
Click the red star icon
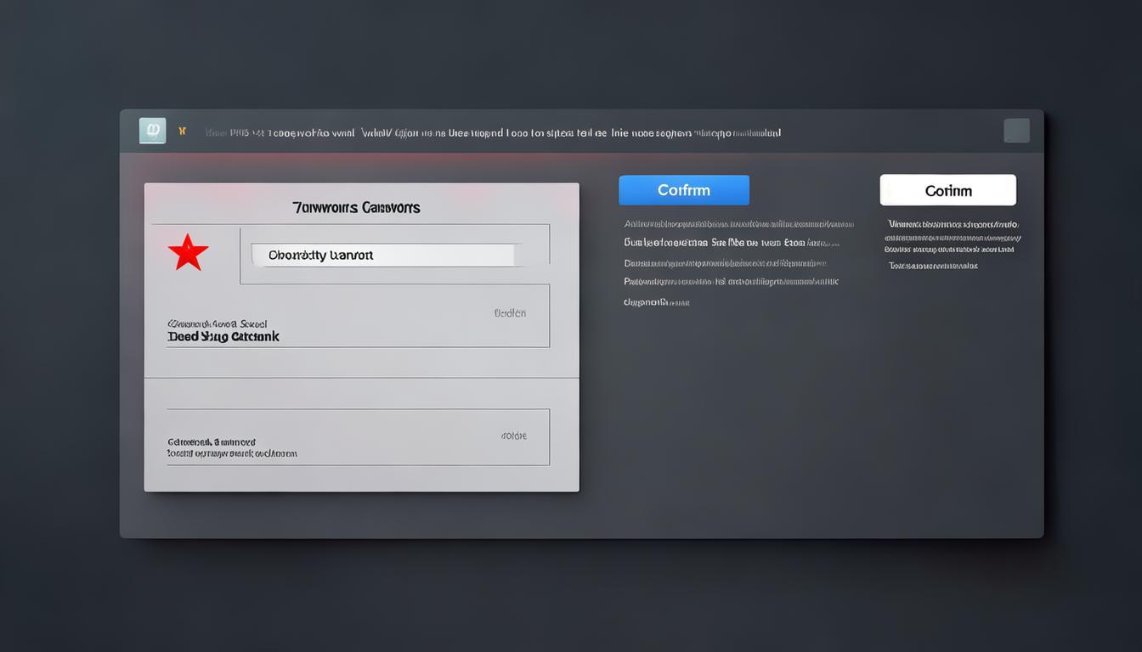point(188,253)
